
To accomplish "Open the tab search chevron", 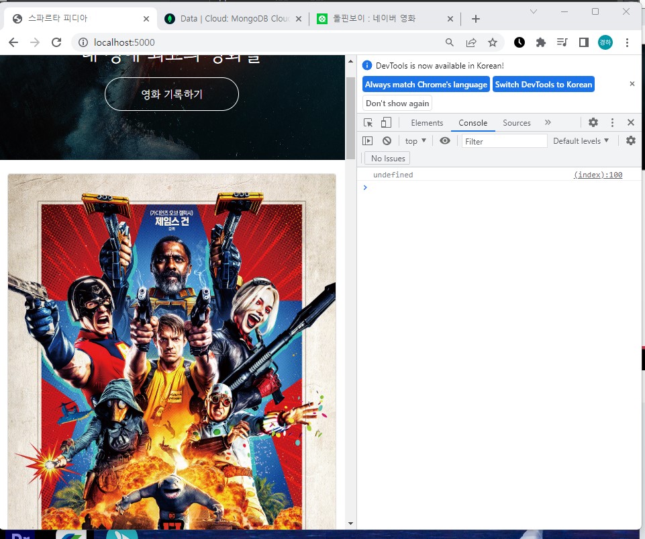I will 534,11.
